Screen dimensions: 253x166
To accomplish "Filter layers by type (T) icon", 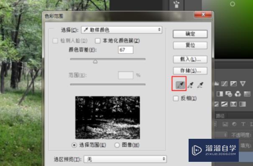I will point(243,124).
